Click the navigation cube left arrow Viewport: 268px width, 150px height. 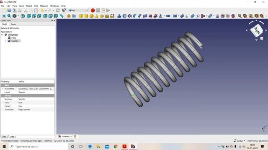coord(247,30)
